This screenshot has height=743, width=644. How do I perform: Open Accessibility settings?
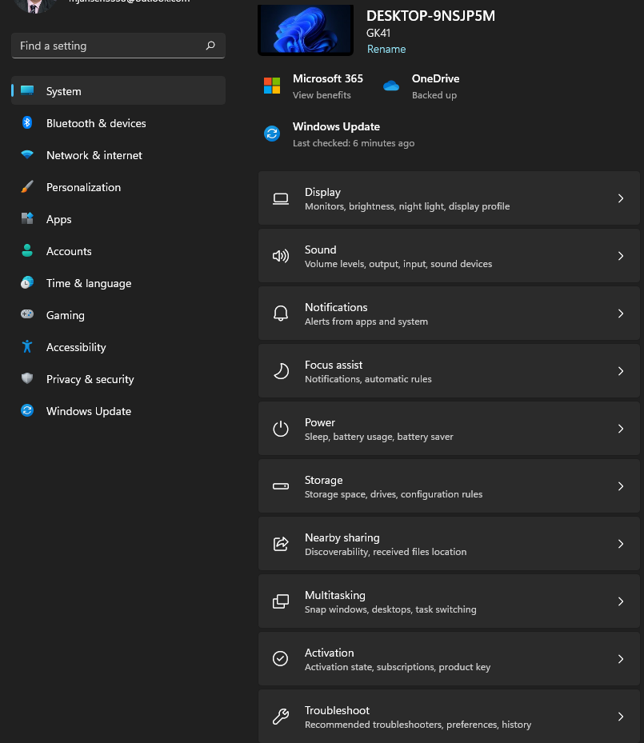pos(118,347)
